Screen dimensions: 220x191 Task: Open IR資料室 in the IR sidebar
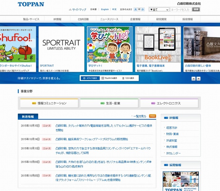coord(171,140)
